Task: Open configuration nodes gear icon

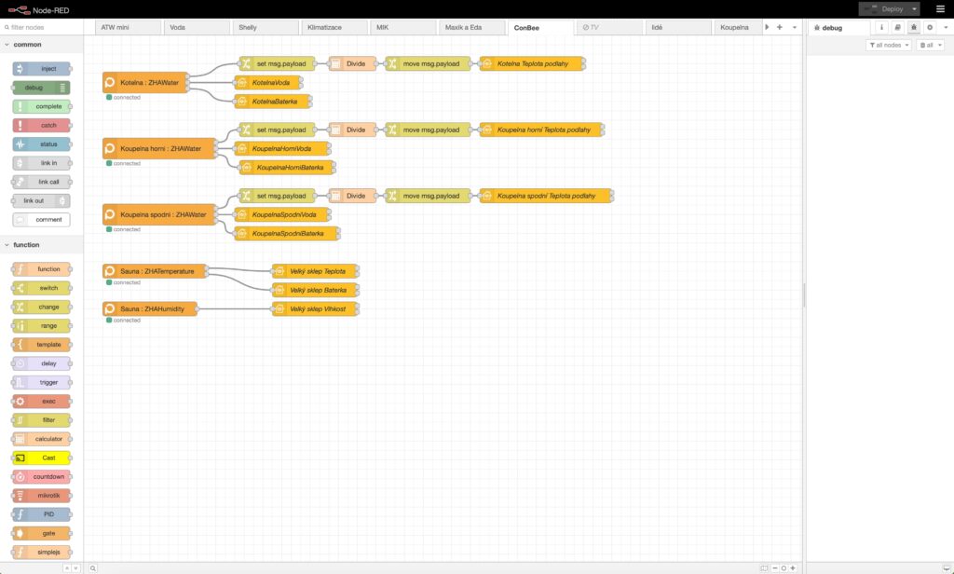Action: [x=930, y=27]
